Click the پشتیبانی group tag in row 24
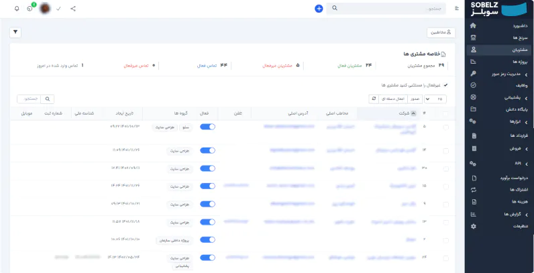Viewport: 534px width, 273px height. (x=182, y=266)
